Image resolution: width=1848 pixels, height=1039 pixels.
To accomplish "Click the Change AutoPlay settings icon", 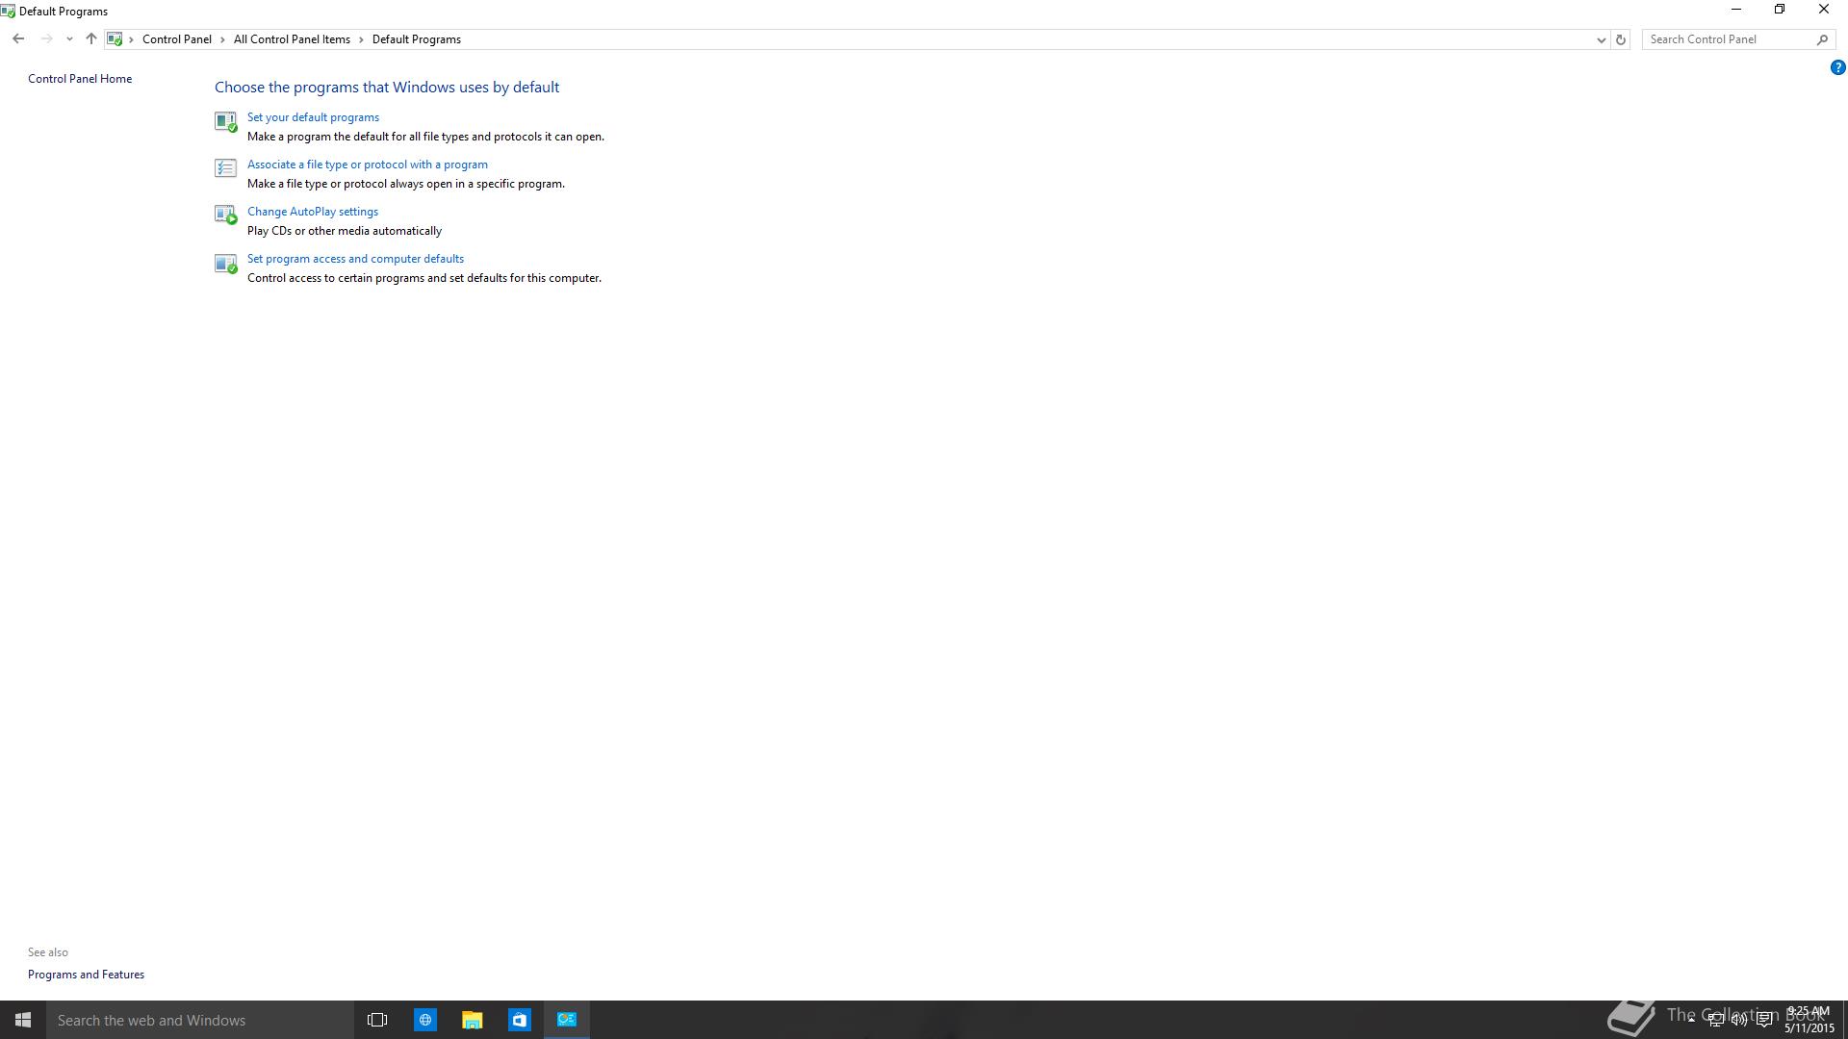I will 225,215.
